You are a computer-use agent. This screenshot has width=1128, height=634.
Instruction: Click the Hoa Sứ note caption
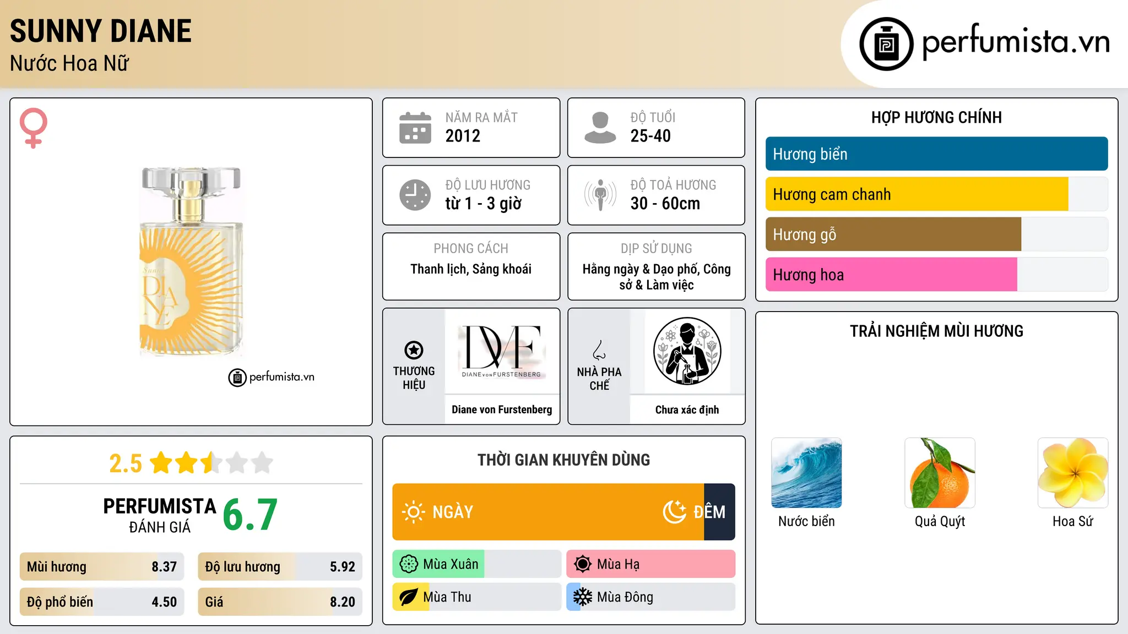coord(1073,521)
